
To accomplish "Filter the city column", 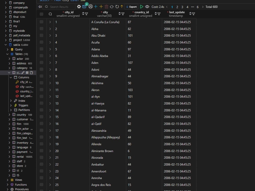I will 123,14.
